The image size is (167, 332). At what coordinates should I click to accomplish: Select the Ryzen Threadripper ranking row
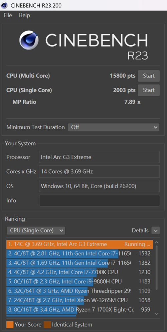[x=79, y=291]
